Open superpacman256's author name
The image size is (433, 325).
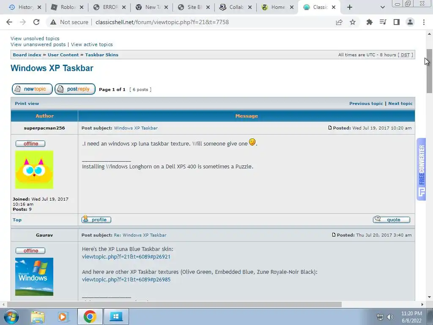[x=44, y=128]
